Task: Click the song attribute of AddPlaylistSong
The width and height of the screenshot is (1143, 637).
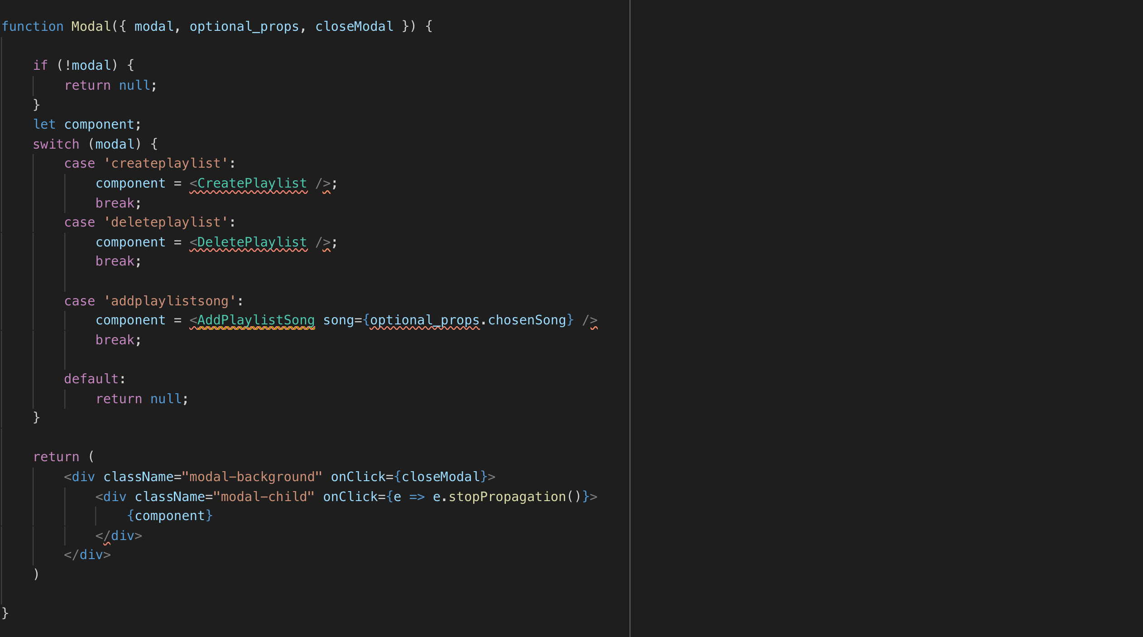Action: [338, 320]
